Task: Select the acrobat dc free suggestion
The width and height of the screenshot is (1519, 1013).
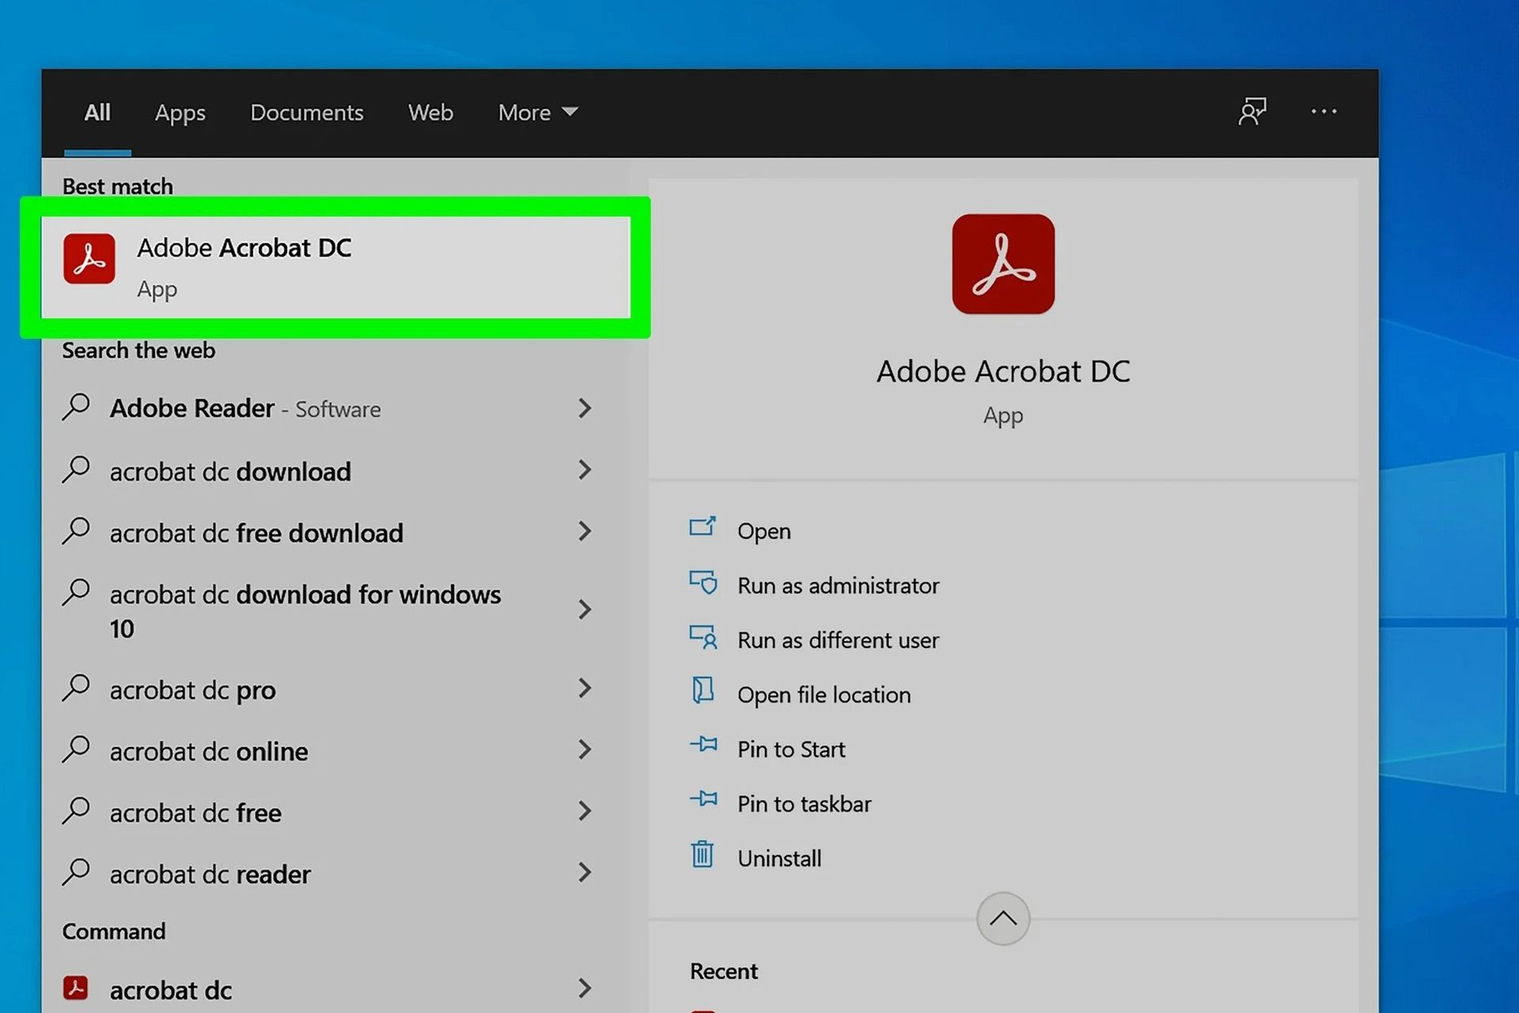Action: (x=195, y=814)
